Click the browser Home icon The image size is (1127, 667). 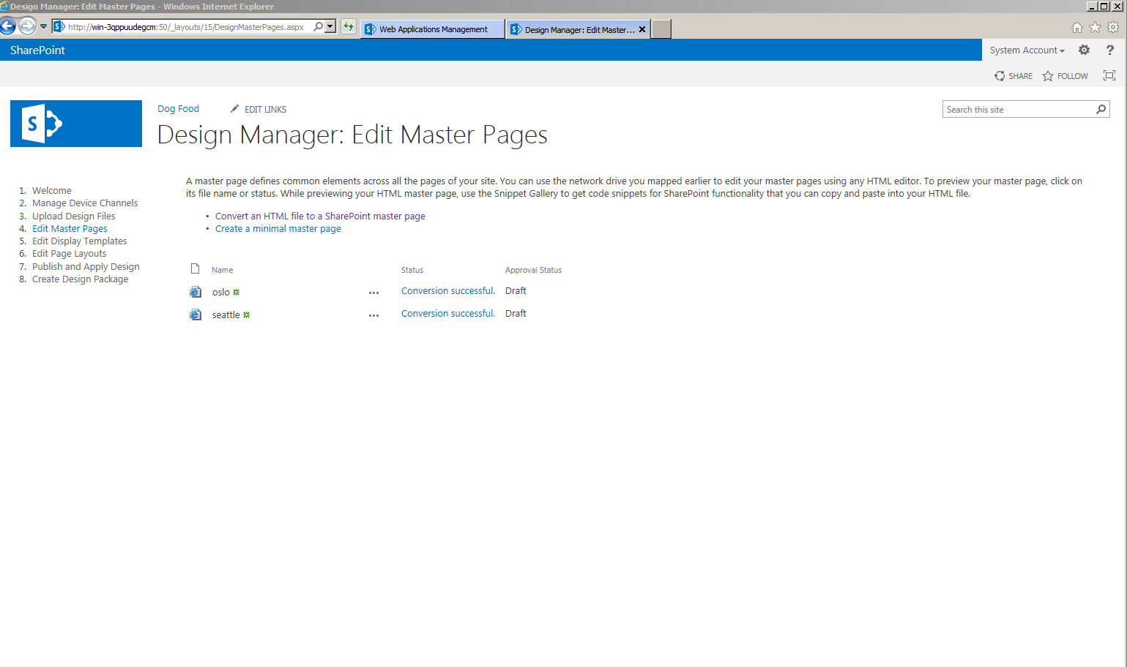click(x=1076, y=28)
